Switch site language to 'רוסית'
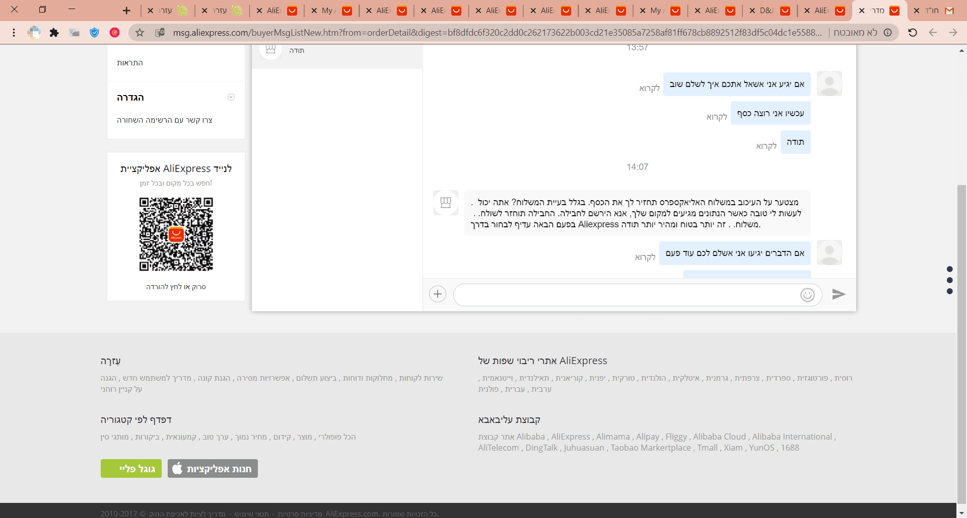 click(843, 378)
